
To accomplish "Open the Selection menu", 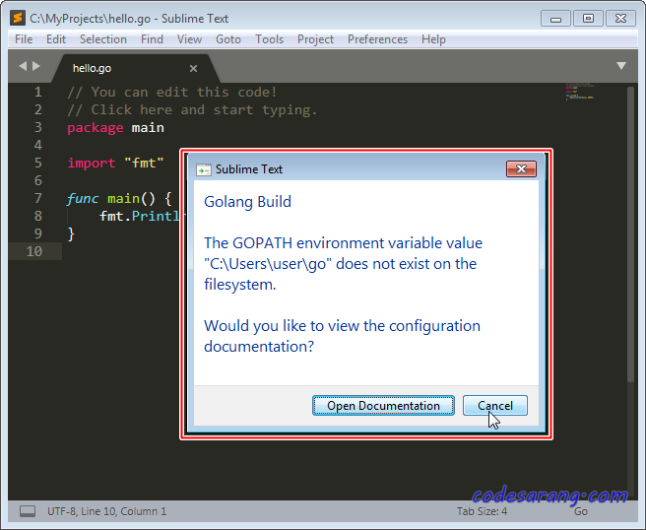I will (x=103, y=39).
